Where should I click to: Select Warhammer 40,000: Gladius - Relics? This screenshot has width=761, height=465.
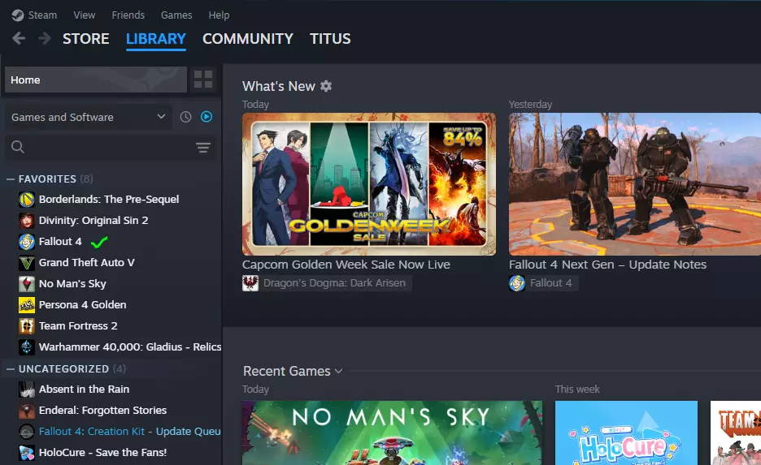click(130, 347)
